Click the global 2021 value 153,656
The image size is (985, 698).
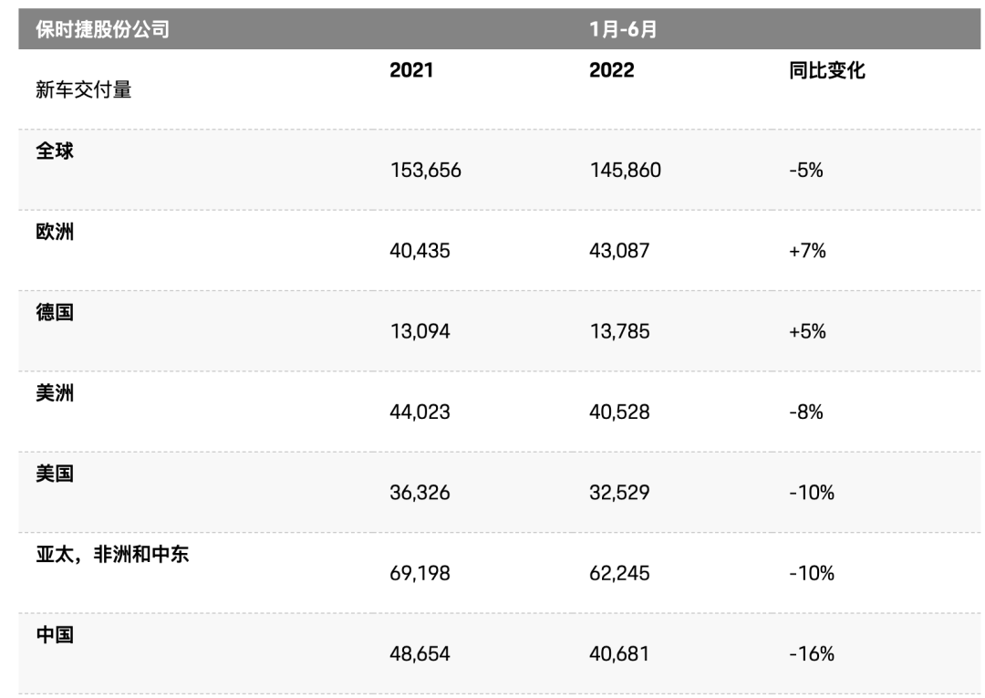(x=425, y=171)
